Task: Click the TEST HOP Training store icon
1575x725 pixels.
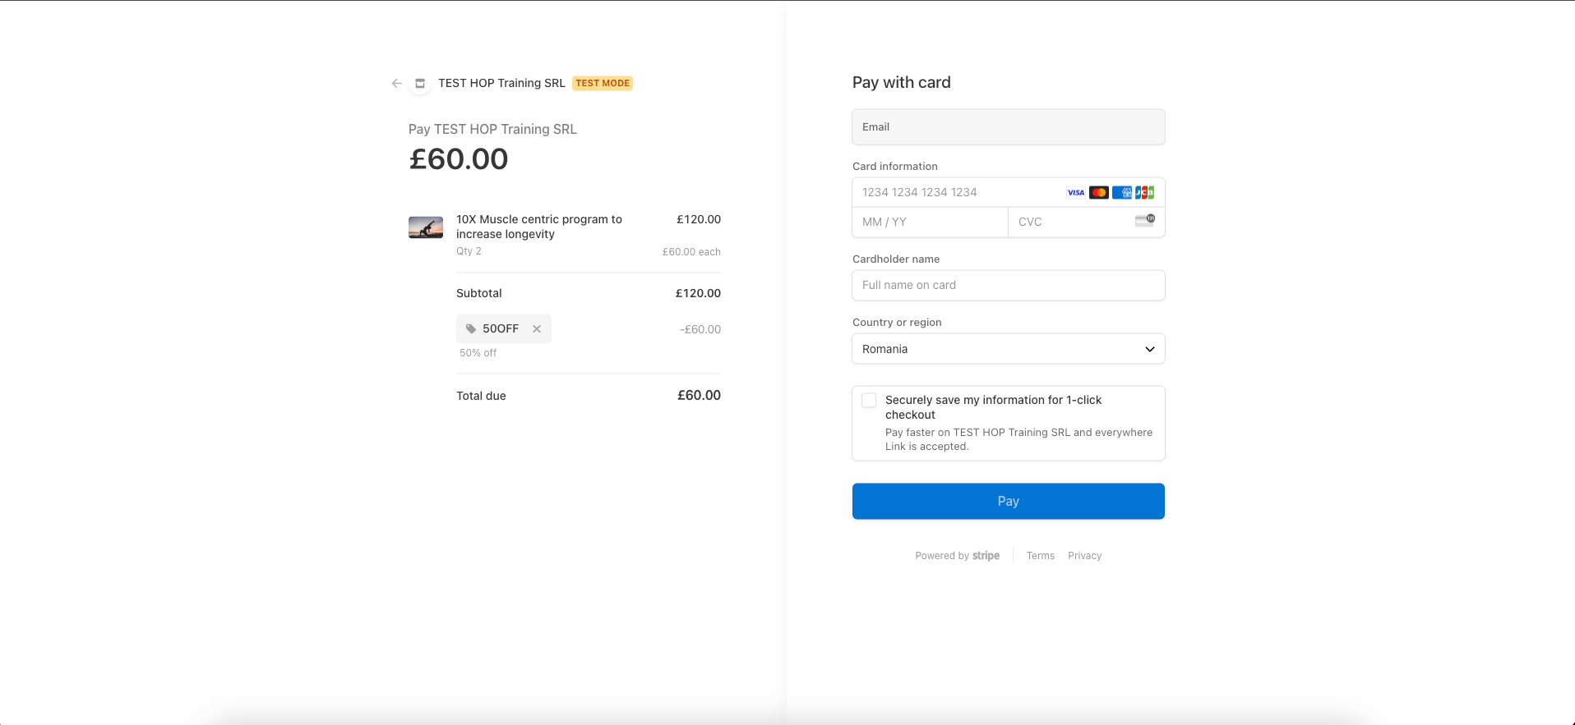Action: (420, 83)
